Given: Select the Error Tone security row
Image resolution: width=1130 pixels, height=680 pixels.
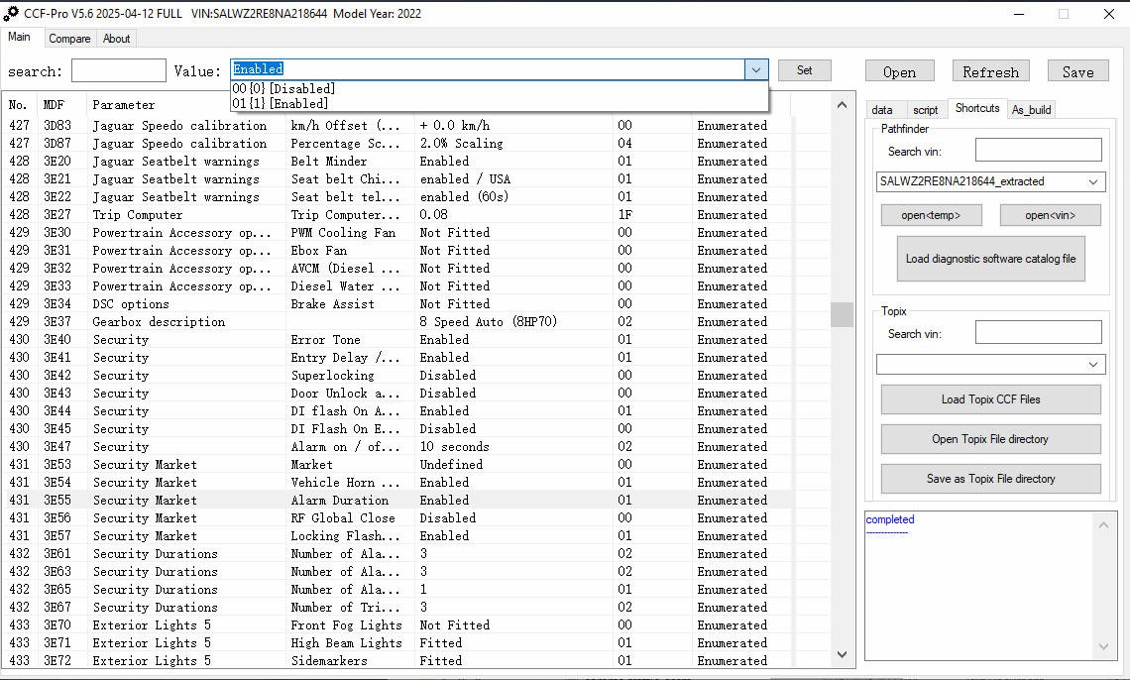Looking at the screenshot, I should click(x=396, y=339).
